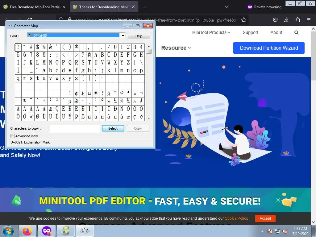Image resolution: width=316 pixels, height=237 pixels.
Task: Show hidden tray icons arrow
Action: (262, 231)
